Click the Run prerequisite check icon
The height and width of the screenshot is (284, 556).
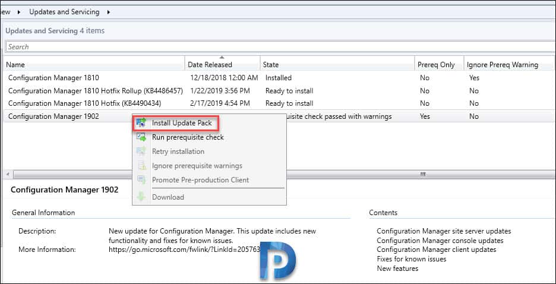pyautogui.click(x=141, y=137)
